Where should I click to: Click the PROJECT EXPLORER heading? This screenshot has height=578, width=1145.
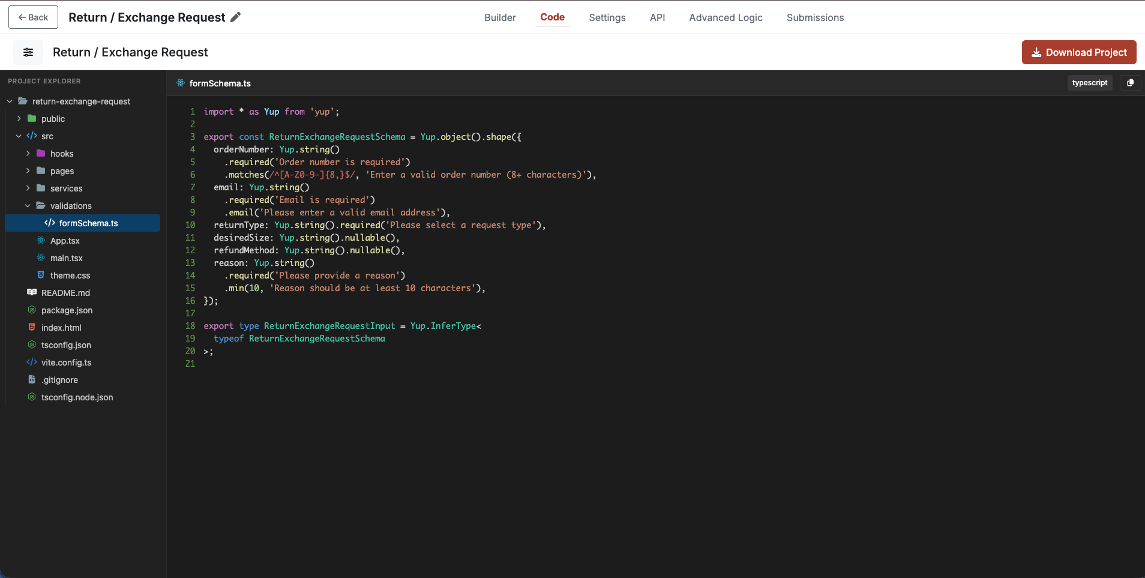[x=44, y=81]
